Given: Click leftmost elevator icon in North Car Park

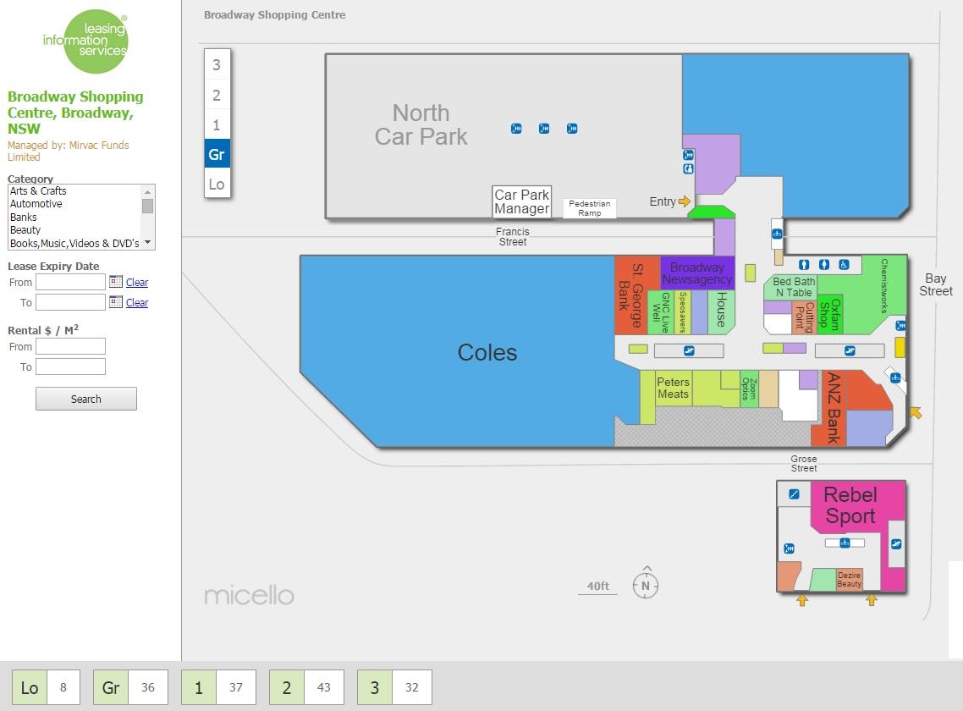Looking at the screenshot, I should pyautogui.click(x=516, y=129).
